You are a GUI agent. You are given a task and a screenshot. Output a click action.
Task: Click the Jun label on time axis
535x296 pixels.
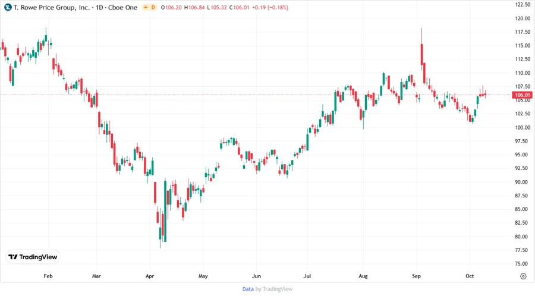[x=256, y=276]
